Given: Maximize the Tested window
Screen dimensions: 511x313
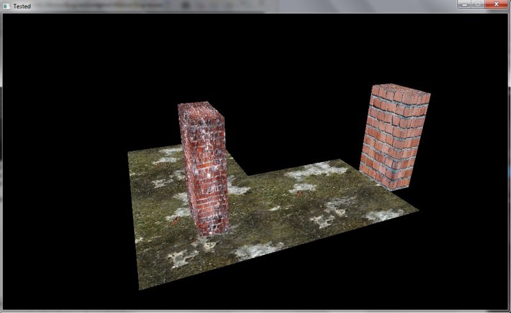Looking at the screenshot, I should point(478,4).
